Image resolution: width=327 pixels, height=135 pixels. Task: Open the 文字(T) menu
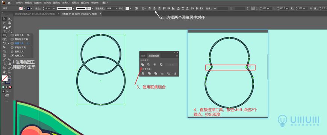point(47,3)
